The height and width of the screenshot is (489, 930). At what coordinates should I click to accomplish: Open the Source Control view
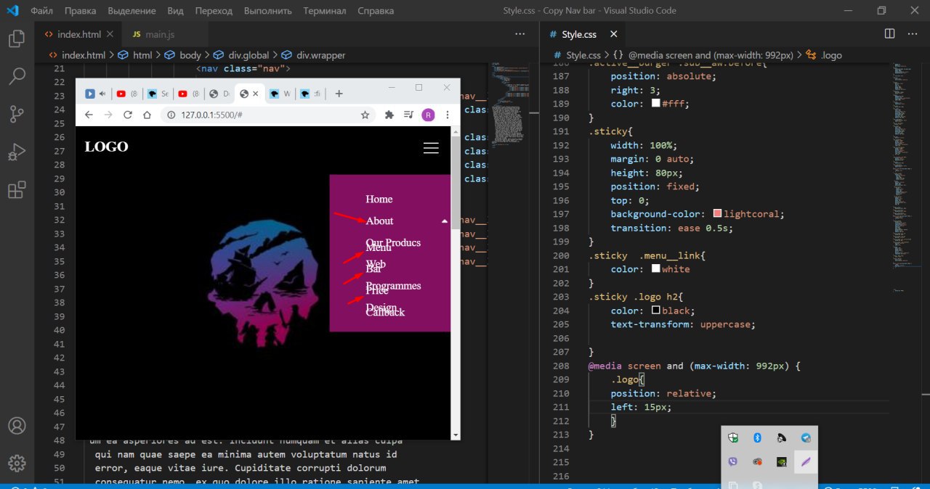(x=17, y=114)
